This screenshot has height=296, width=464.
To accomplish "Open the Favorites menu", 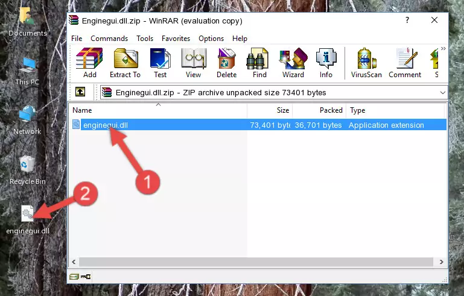I will click(176, 39).
